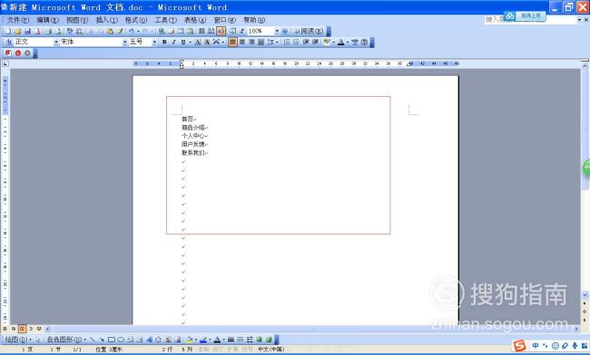Click the Print Preview icon
The width and height of the screenshot is (590, 355).
click(58, 31)
